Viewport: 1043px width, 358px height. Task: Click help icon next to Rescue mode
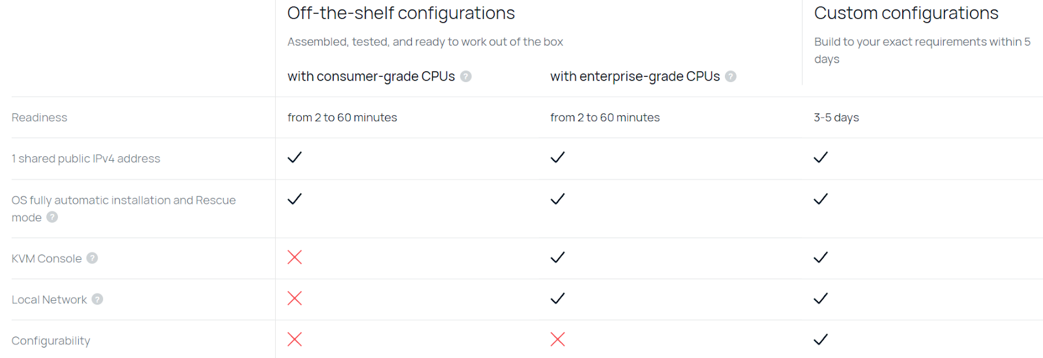coord(52,217)
